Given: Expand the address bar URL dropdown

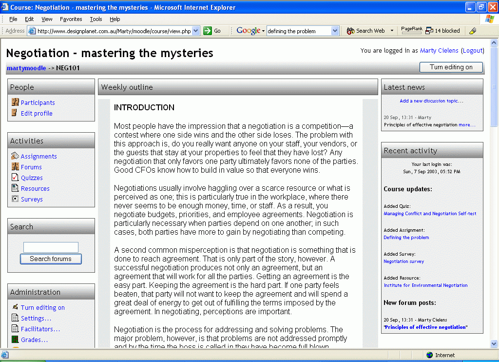Looking at the screenshot, I should (196, 31).
